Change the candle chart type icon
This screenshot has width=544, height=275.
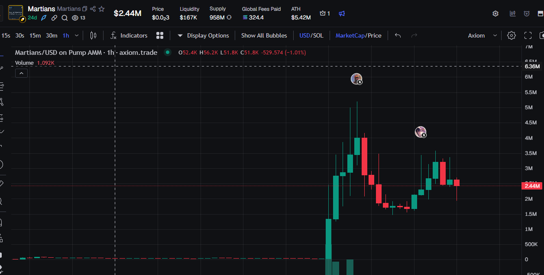93,35
